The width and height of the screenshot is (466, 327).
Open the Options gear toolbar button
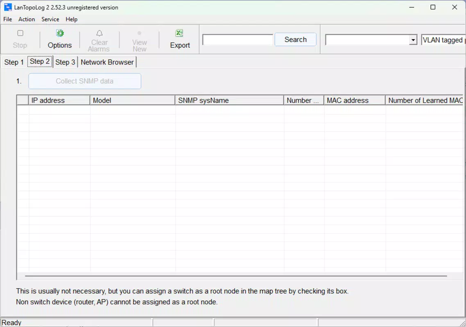click(60, 39)
